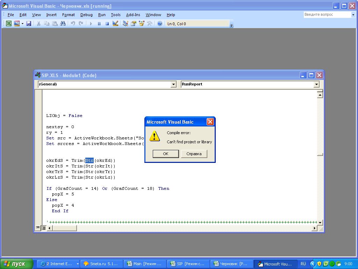
Task: Click the Redo arrow icon
Action: 81,23
